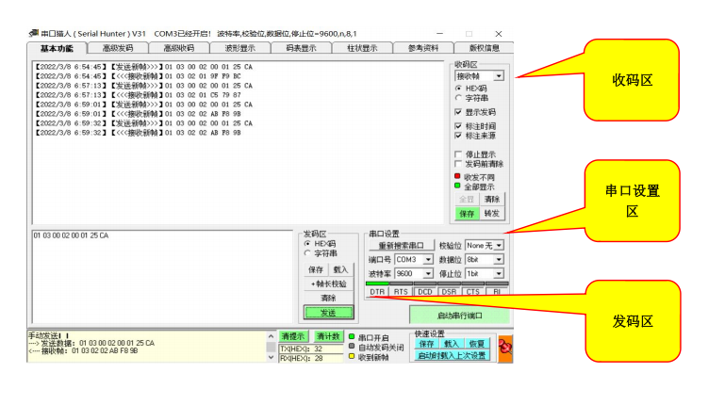
Task: Click 保存 button in 快速设置
Action: pos(426,344)
